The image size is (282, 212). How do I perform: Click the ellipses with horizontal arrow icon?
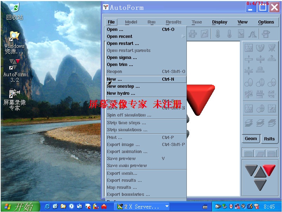(271, 82)
